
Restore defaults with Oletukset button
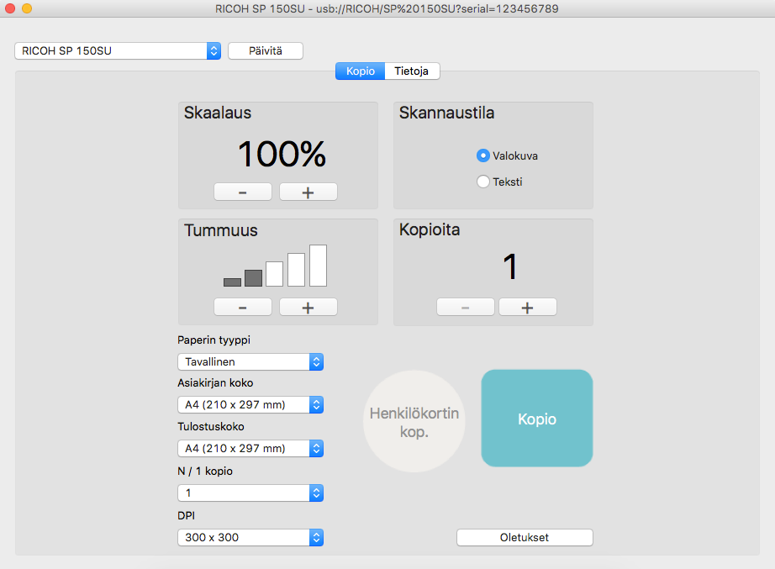(525, 537)
